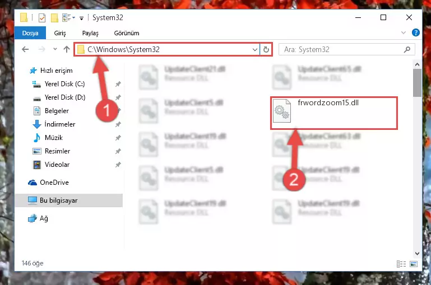Screen dimensions: 431x285
Task: Go up one folder level
Action: pyautogui.click(x=67, y=49)
